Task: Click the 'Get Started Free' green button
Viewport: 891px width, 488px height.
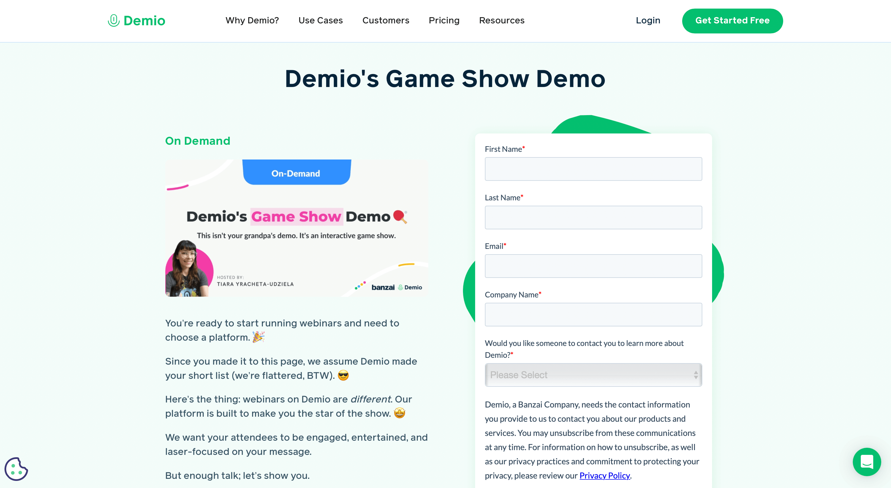Action: [x=732, y=20]
